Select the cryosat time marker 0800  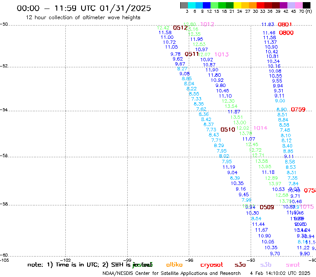(x=286, y=32)
